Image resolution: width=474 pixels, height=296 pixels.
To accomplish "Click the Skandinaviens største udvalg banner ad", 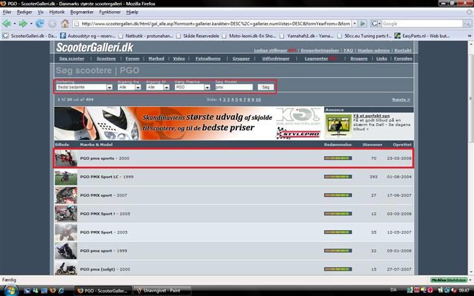I will (189, 123).
